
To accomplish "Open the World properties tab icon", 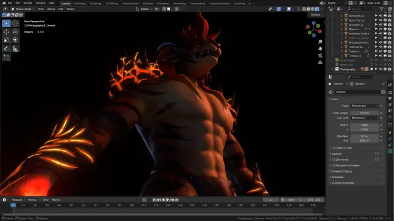I will click(390, 117).
